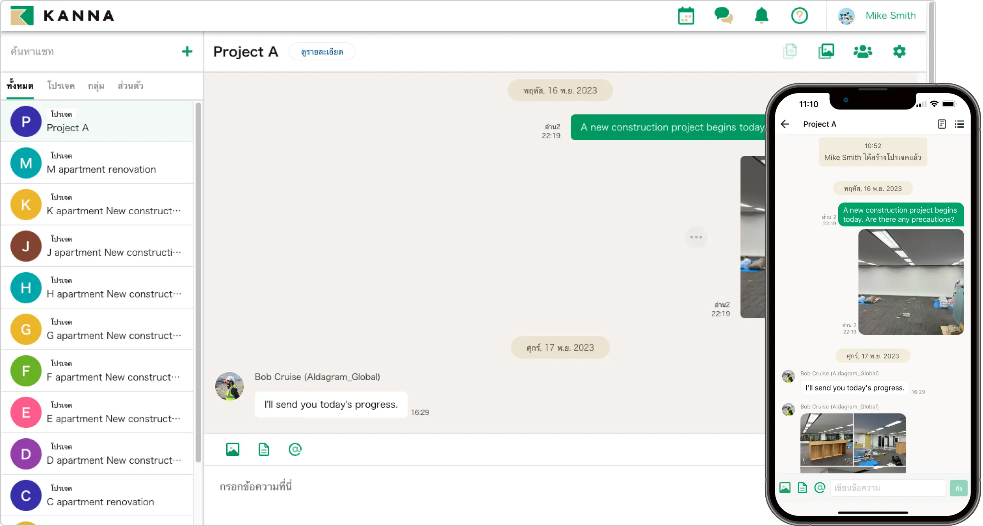Open the photo message overflow menu (...)

(696, 237)
